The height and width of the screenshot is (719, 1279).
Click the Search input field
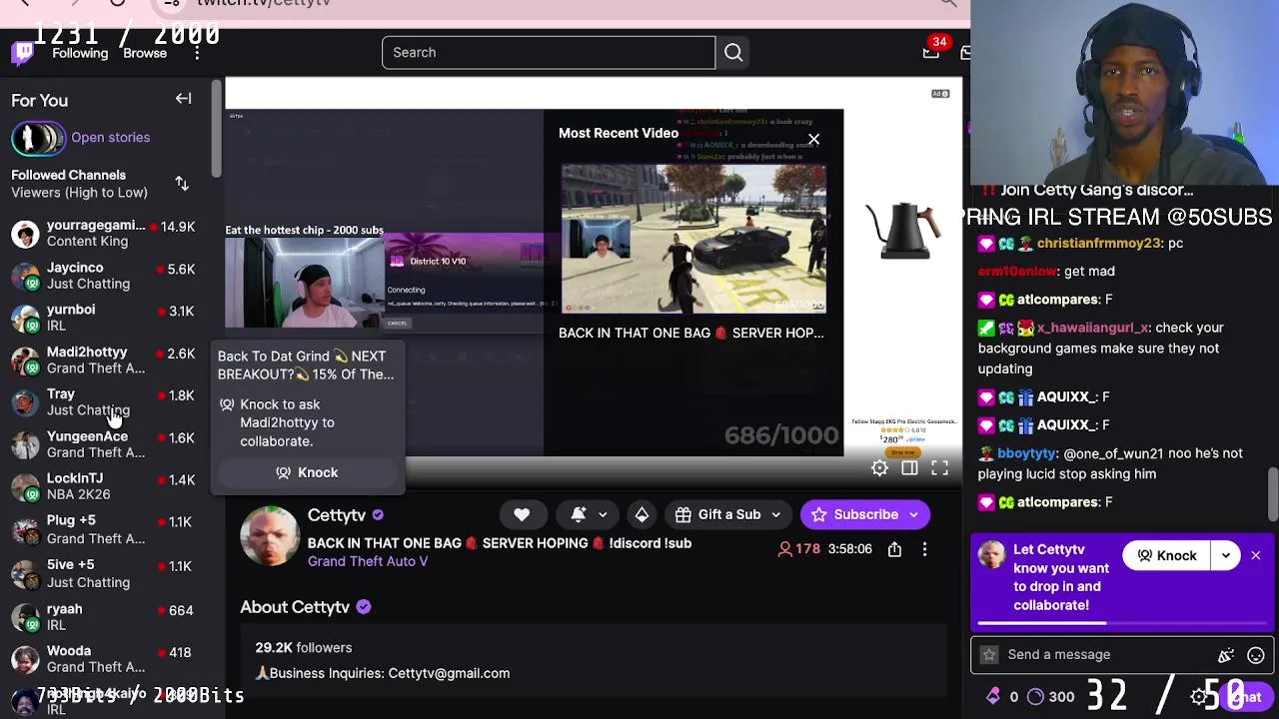point(549,53)
